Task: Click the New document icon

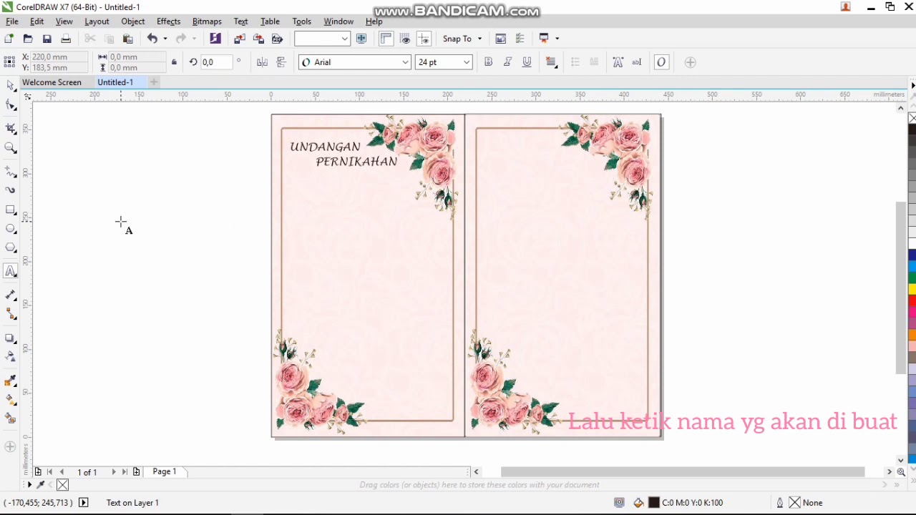Action: coord(9,39)
